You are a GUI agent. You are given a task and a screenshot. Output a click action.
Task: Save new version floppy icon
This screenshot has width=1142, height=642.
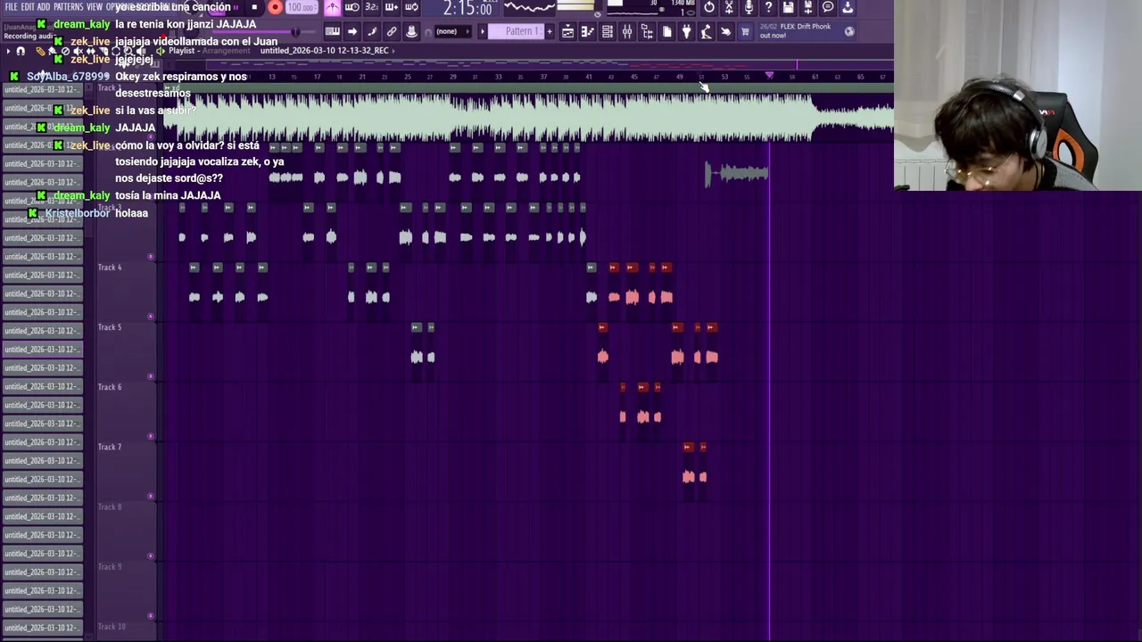click(x=808, y=7)
